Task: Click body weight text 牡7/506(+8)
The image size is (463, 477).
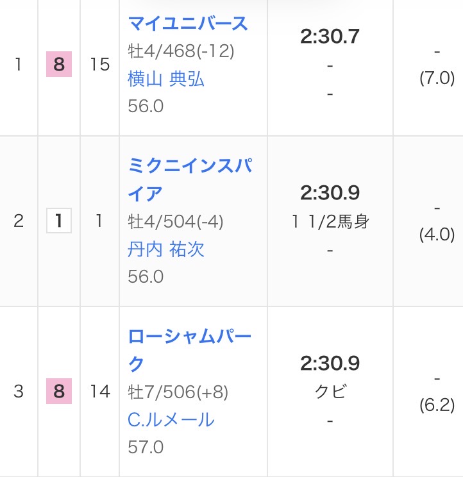Action: (178, 392)
